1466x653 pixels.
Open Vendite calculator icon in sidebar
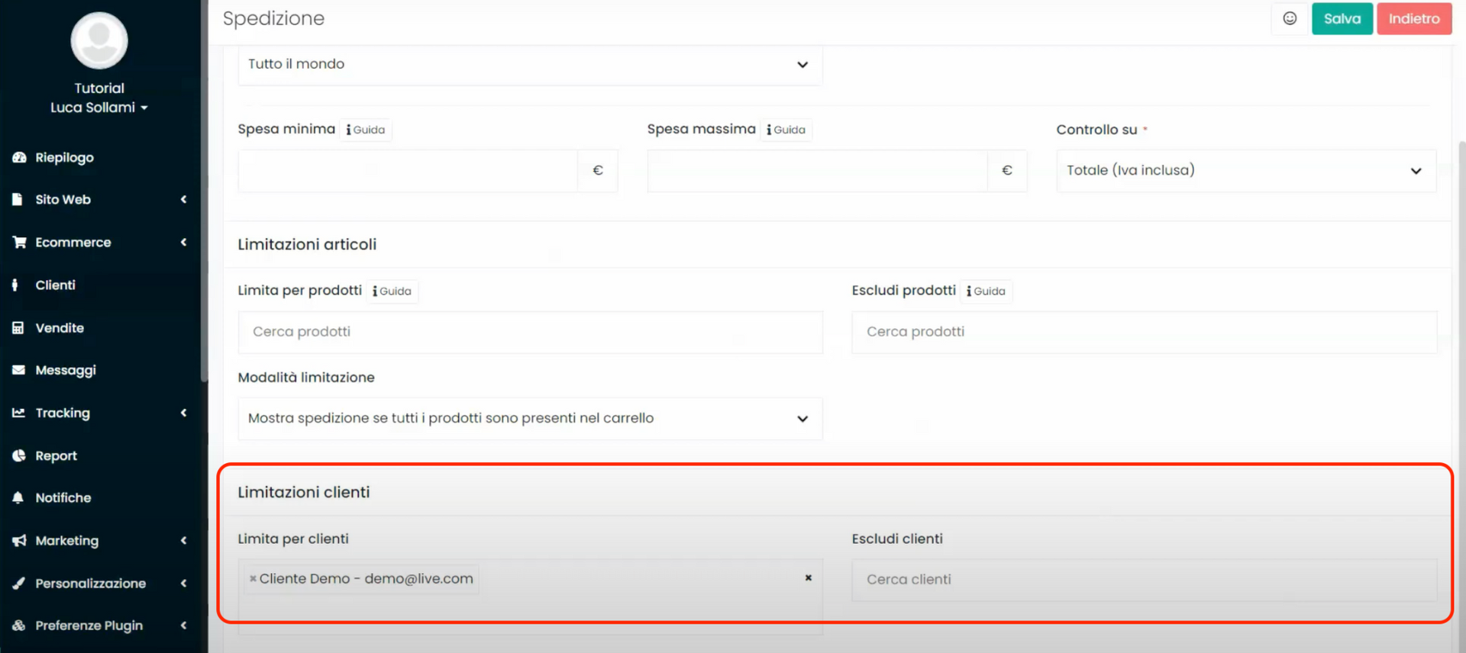18,327
